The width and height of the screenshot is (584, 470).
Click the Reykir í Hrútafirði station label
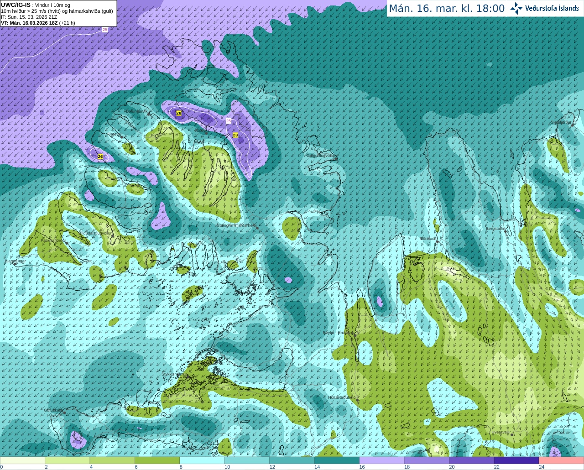[x=338, y=333]
